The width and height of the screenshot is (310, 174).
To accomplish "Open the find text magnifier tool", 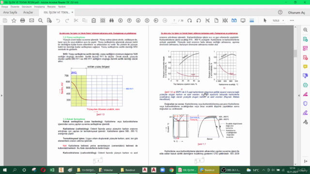I will [41, 20].
